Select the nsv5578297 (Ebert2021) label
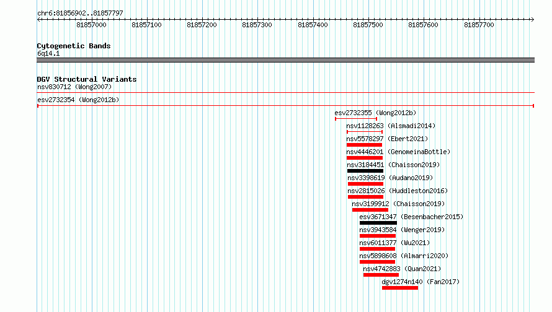Image resolution: width=552 pixels, height=312 pixels. coord(387,139)
